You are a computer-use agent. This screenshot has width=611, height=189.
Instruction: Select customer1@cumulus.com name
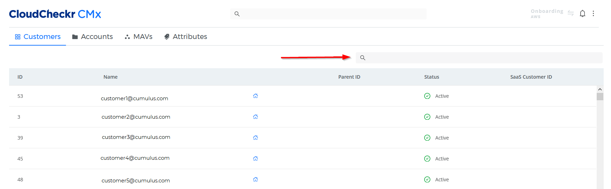(134, 99)
